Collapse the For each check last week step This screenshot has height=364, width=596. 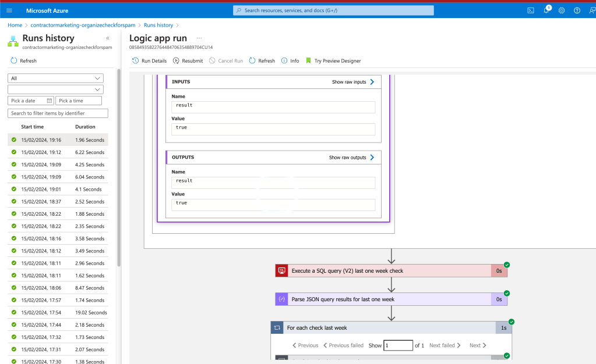click(391, 327)
